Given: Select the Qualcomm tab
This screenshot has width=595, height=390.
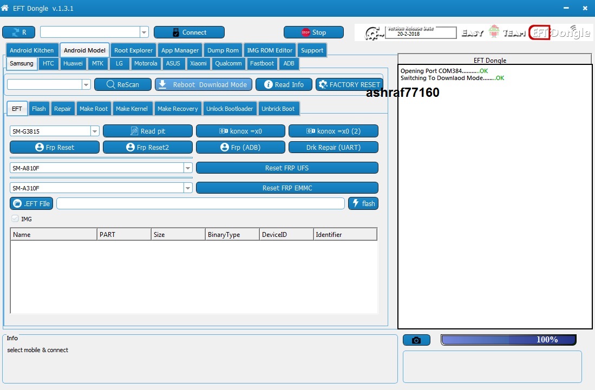Looking at the screenshot, I should click(x=228, y=63).
